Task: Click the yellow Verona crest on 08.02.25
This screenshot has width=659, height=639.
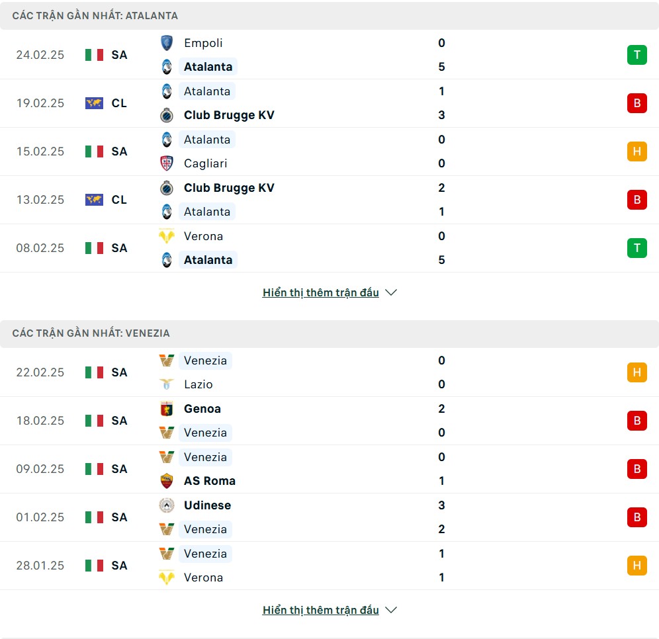Action: tap(167, 236)
